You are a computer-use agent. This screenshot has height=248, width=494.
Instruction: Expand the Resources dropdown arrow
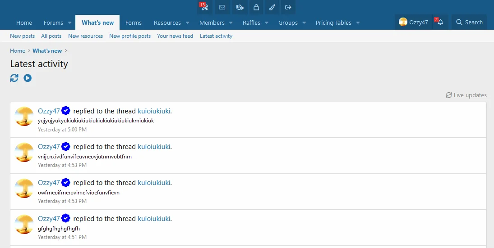coord(188,23)
